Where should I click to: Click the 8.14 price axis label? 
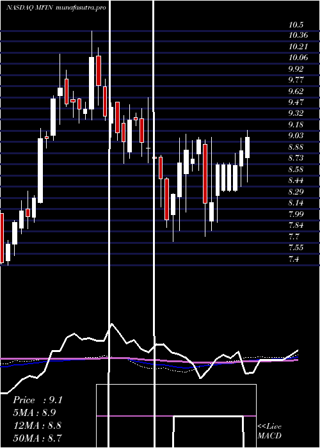(x=296, y=203)
